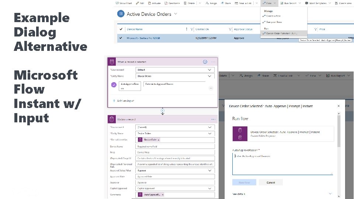Click Deactivate in the top command bar
This screenshot has width=354, height=199.
[x=172, y=3]
